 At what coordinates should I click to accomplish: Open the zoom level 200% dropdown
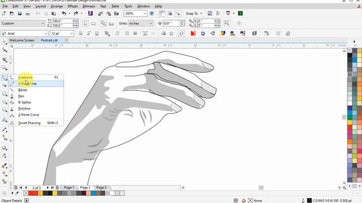pyautogui.click(x=145, y=14)
